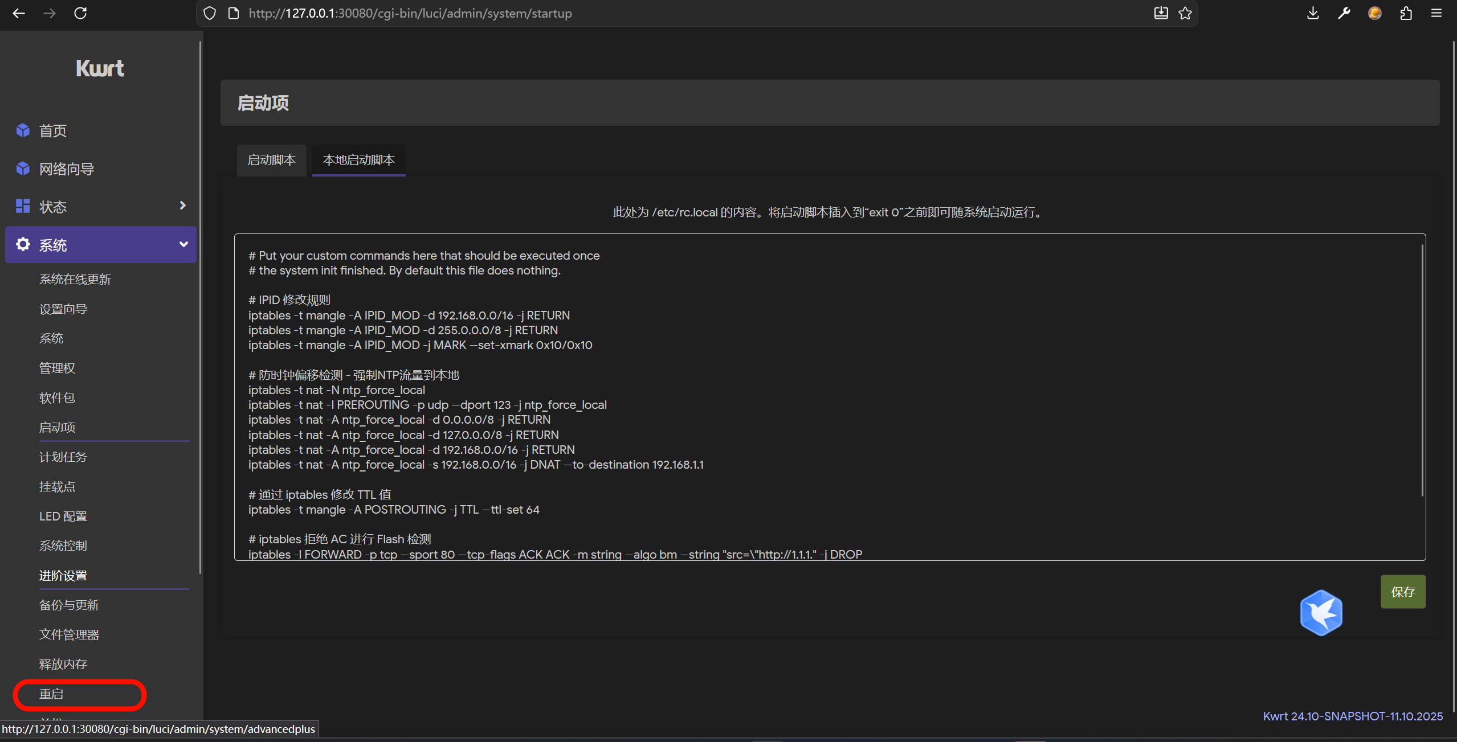Bookmark this page with the star icon
This screenshot has width=1457, height=742.
pyautogui.click(x=1185, y=13)
